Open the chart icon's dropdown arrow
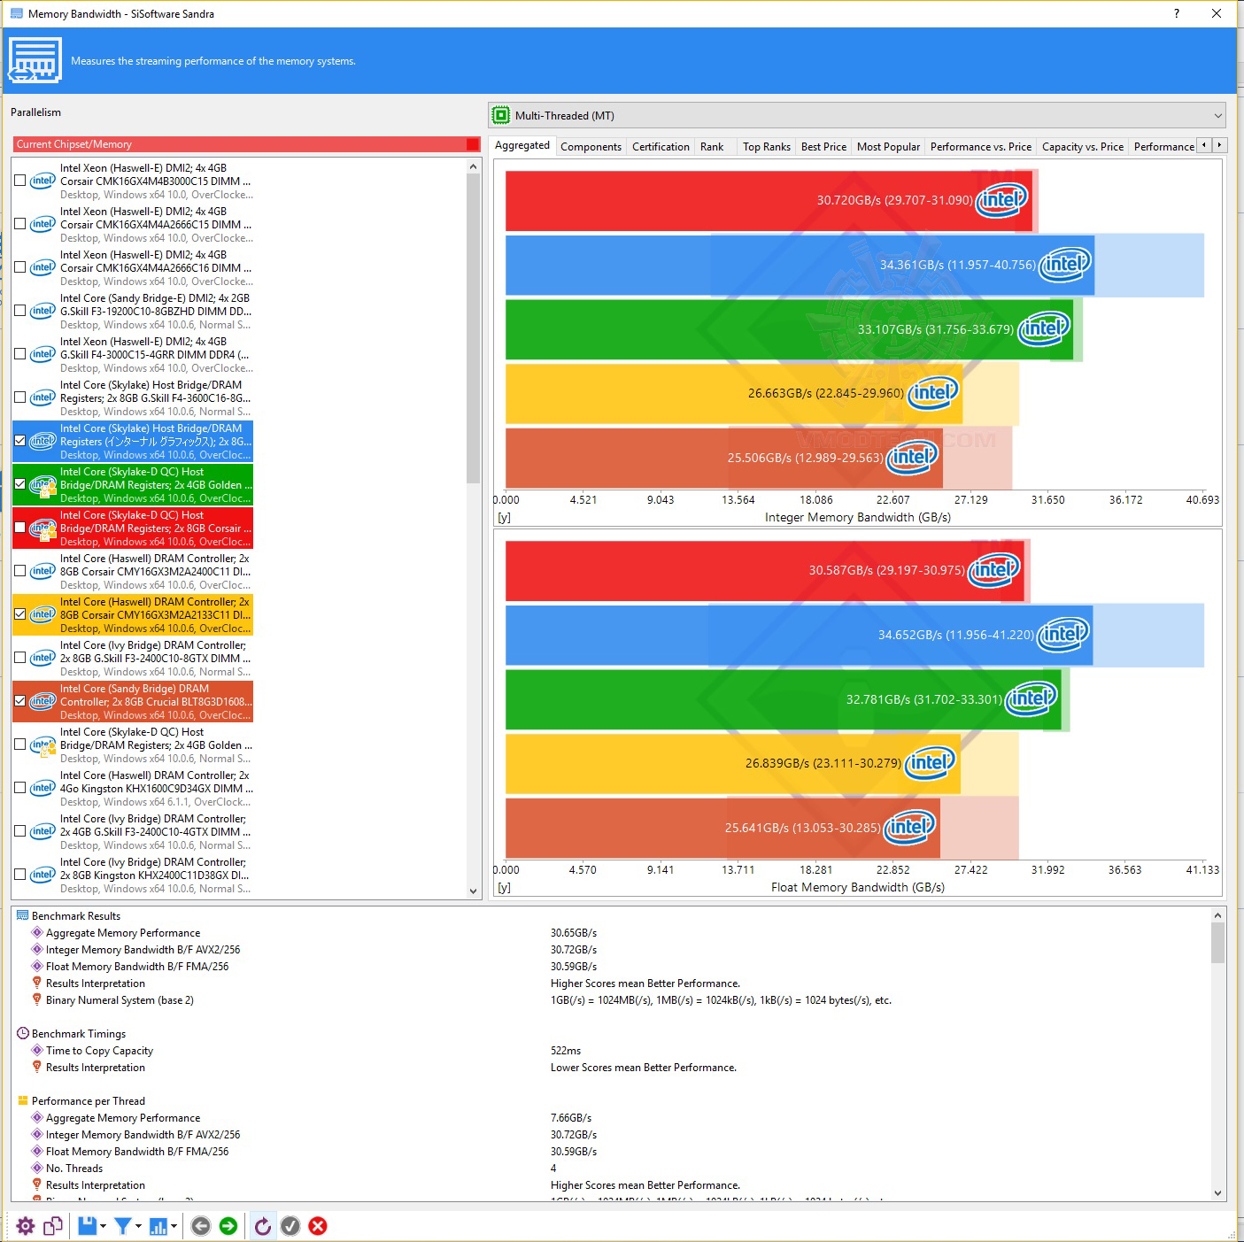Screen dimensions: 1244x1242 (x=174, y=1226)
